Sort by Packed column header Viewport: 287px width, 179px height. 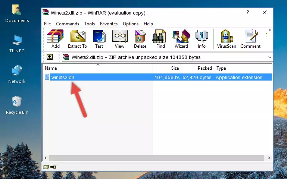click(x=197, y=68)
